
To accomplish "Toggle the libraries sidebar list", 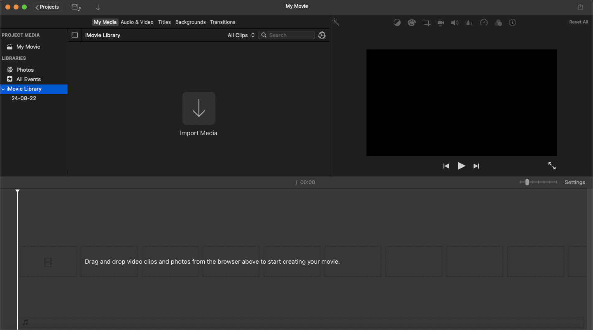I will [75, 35].
